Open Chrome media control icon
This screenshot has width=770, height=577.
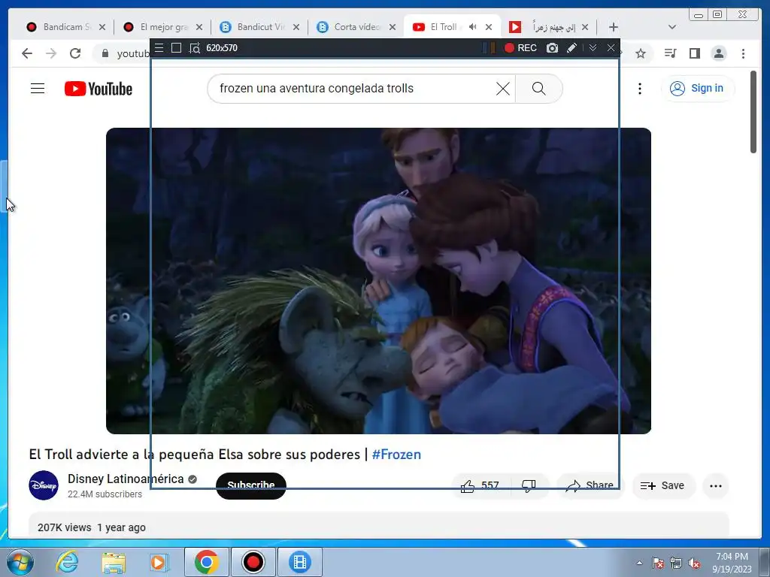670,53
